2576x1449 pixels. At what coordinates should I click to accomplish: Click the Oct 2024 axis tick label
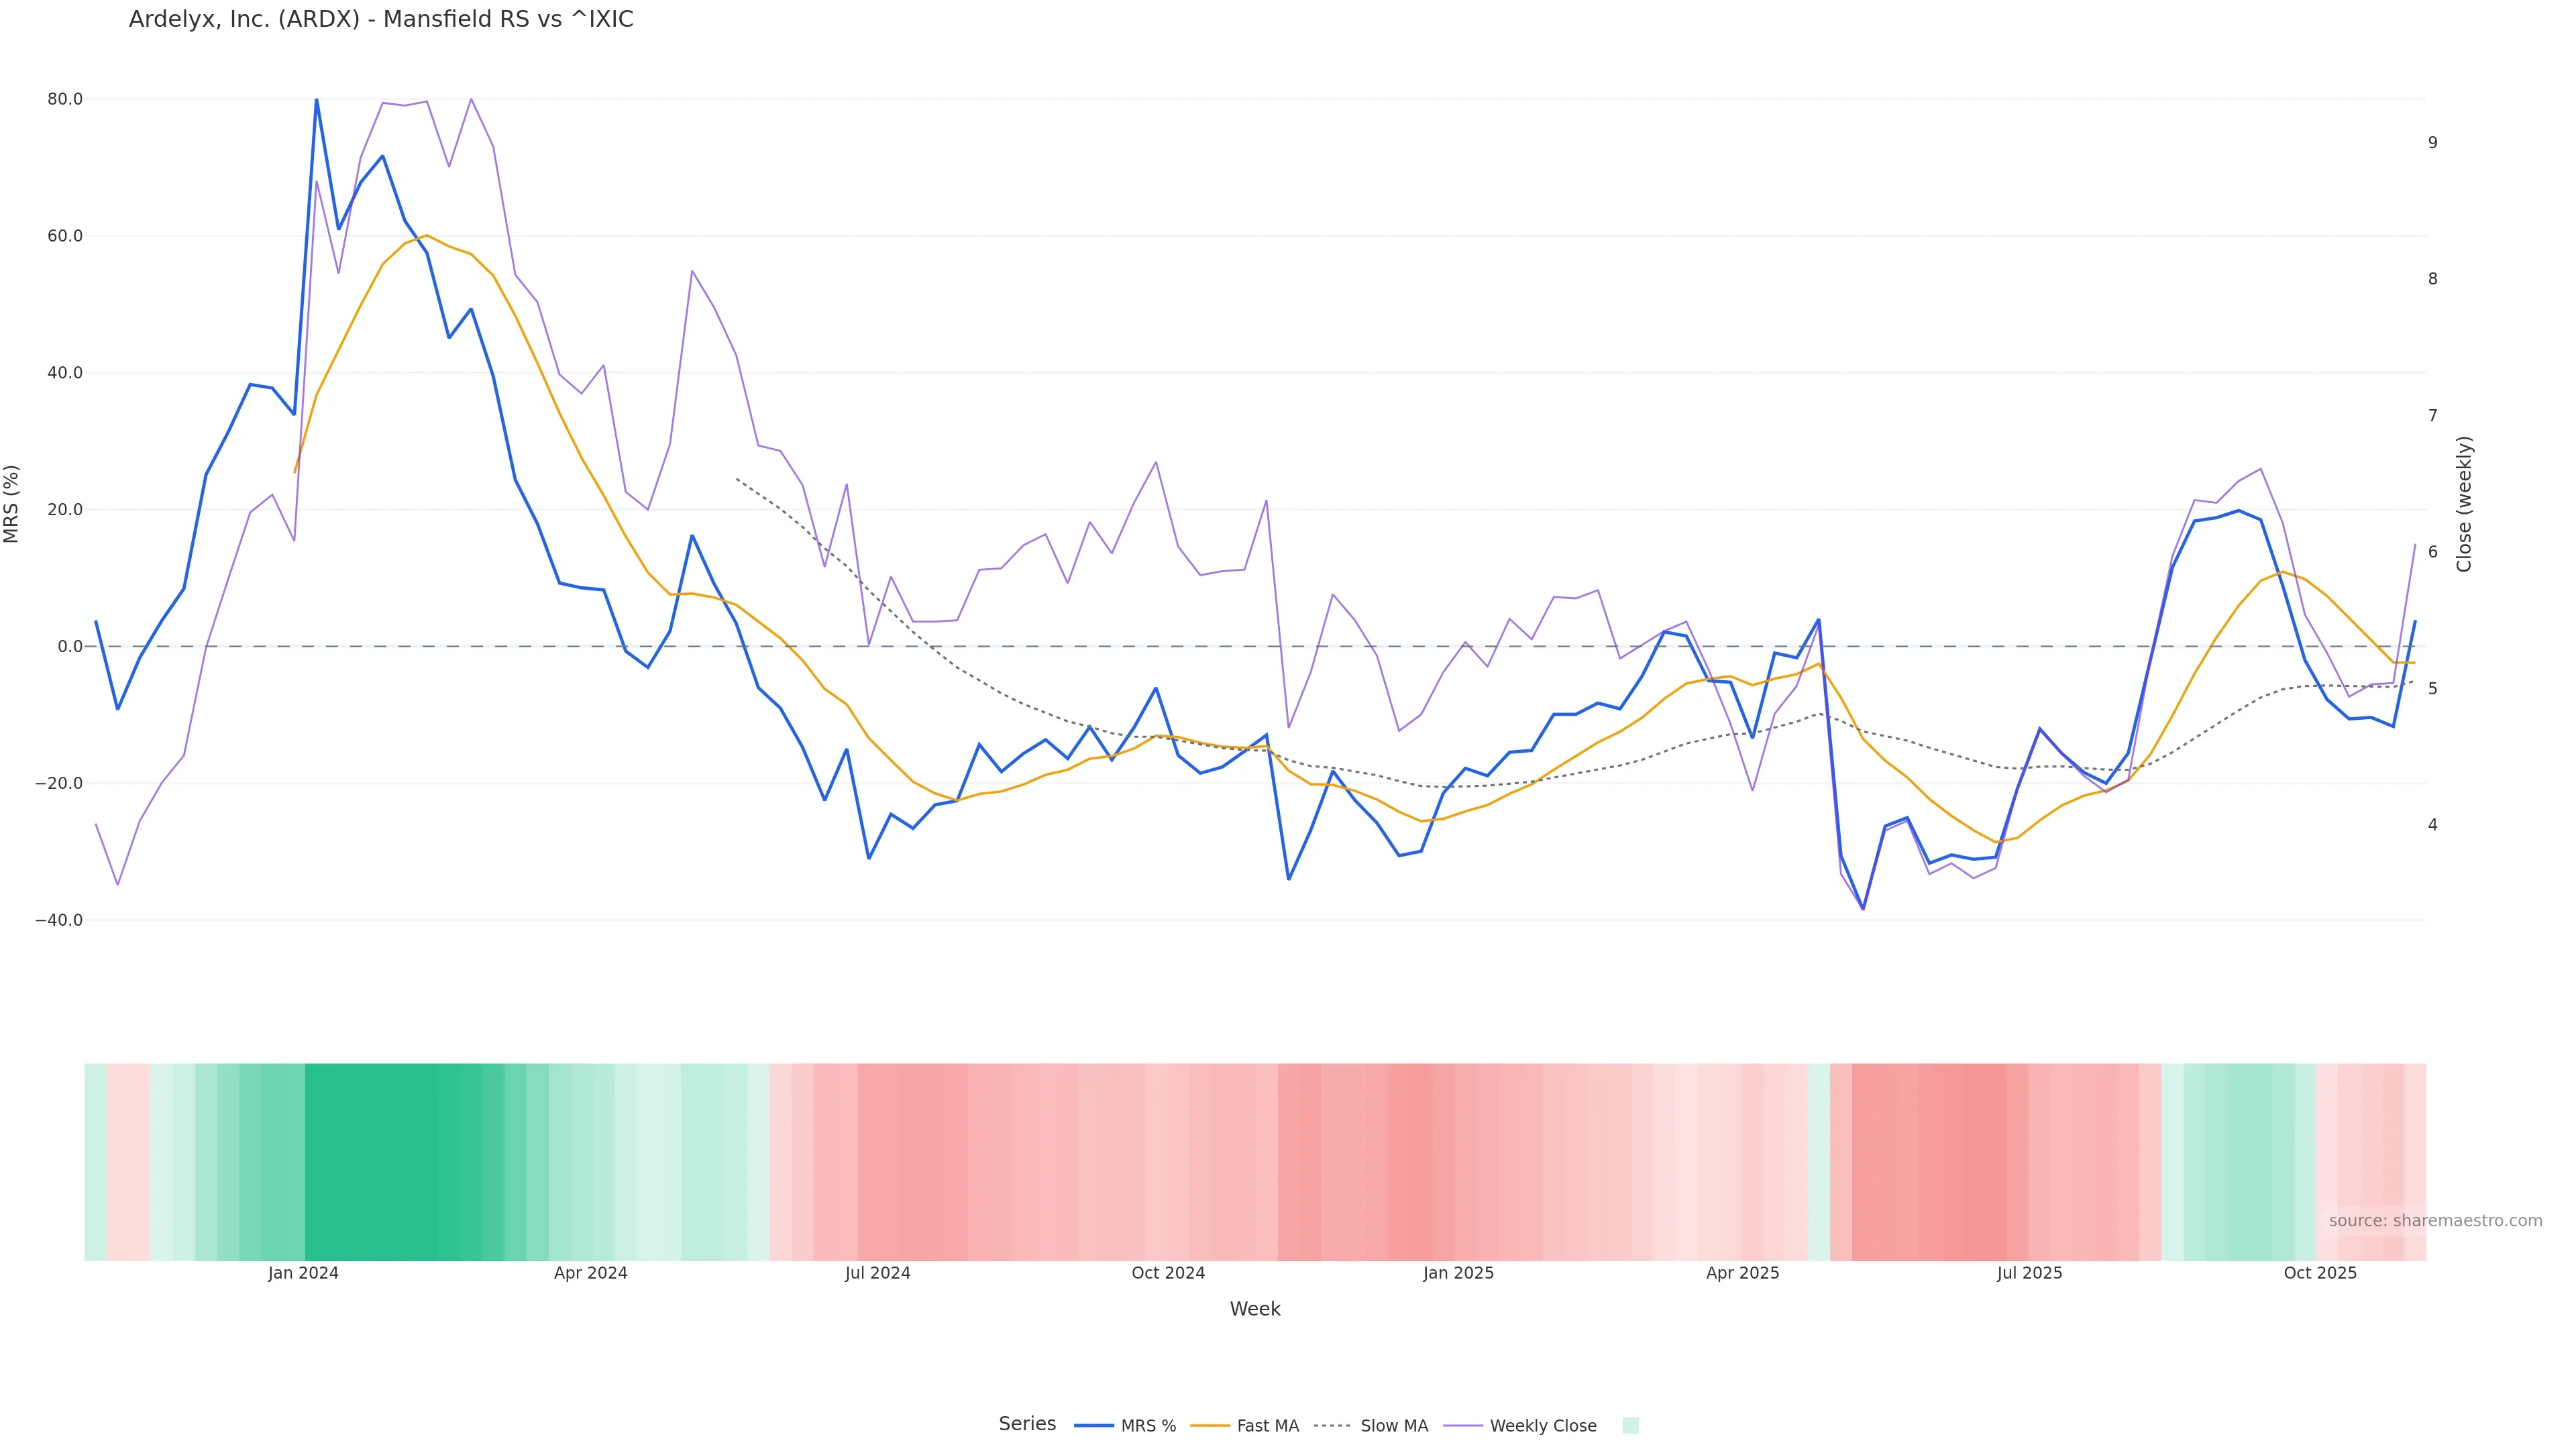1168,1273
